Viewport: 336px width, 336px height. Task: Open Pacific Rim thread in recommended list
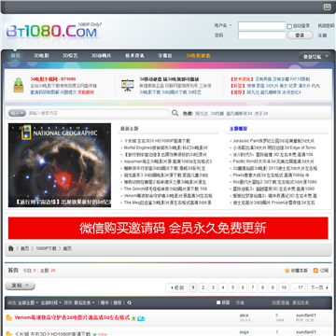click(x=273, y=161)
